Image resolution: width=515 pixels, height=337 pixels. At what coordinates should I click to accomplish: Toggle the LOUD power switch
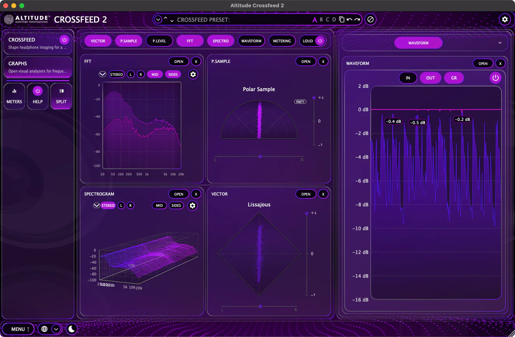320,41
